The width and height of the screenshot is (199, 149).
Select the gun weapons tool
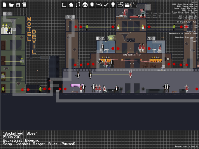(x=99, y=5)
